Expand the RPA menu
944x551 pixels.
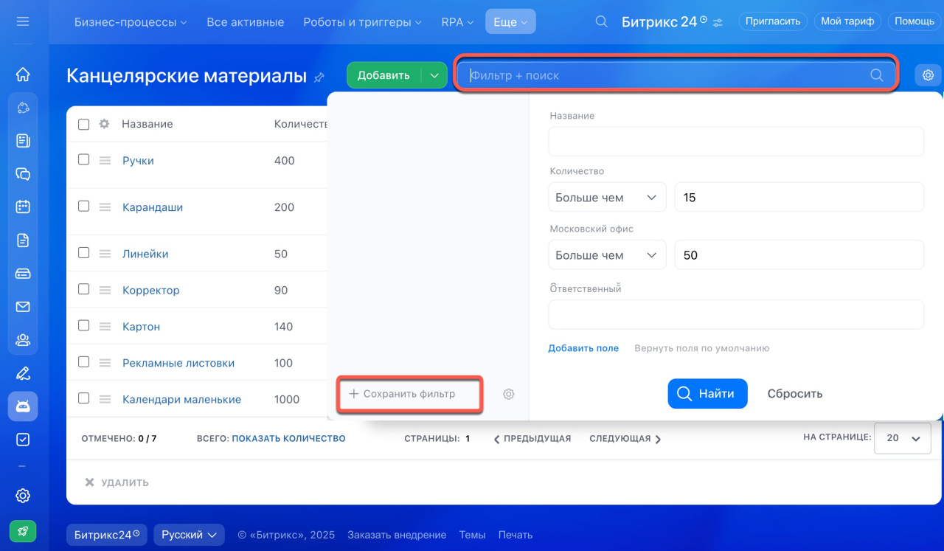[x=457, y=22]
